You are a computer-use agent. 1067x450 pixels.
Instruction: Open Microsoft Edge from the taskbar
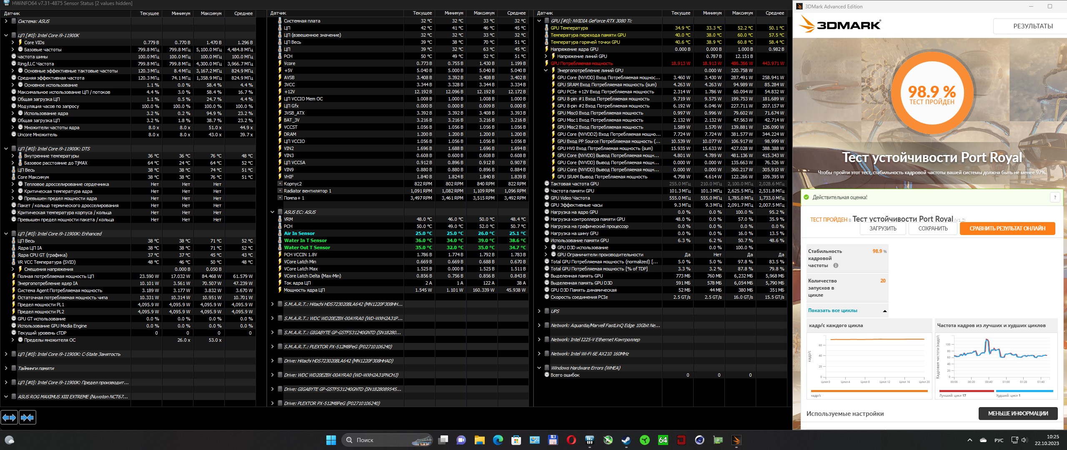point(498,440)
